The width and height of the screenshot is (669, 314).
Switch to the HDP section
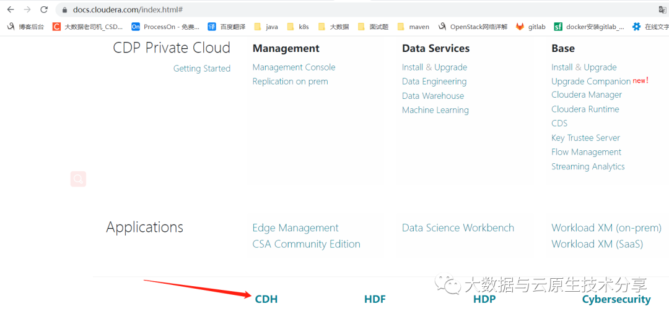point(484,299)
